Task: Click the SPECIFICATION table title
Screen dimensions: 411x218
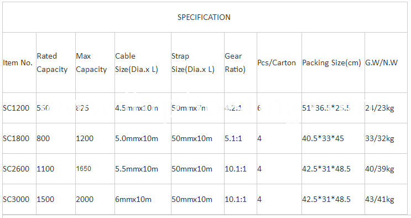Action: [x=204, y=17]
